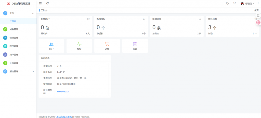
Task: Open the tag icon in top bar
Action: click(x=227, y=3)
